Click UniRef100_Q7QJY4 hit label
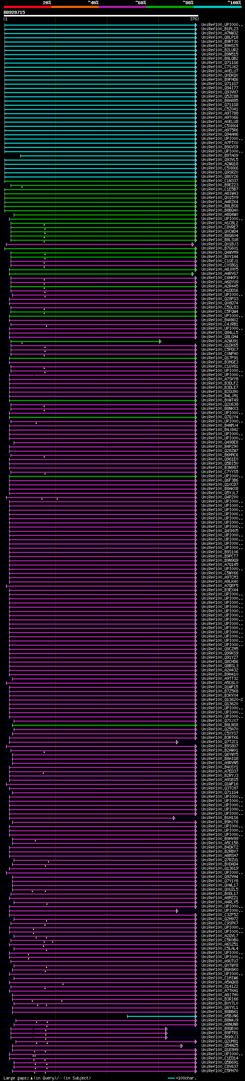245x1081 pixels. click(220, 417)
